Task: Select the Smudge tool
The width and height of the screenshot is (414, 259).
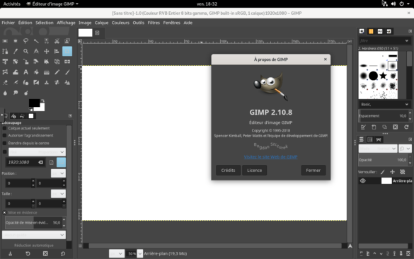Action: (16, 93)
